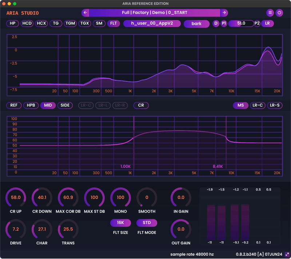
Task: Click the MAX COR DB knob
Action: 68,198
